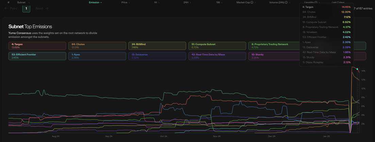Sort table by Price column
Screen dimensions: 375x142
[124, 2]
